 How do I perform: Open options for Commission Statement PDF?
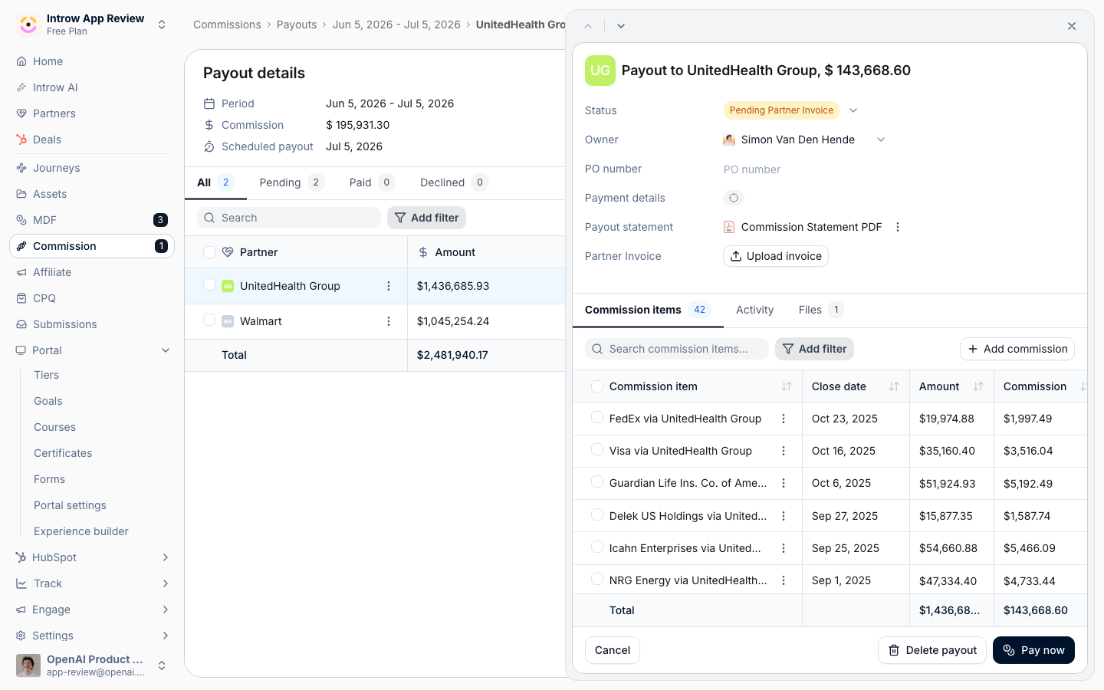click(898, 227)
